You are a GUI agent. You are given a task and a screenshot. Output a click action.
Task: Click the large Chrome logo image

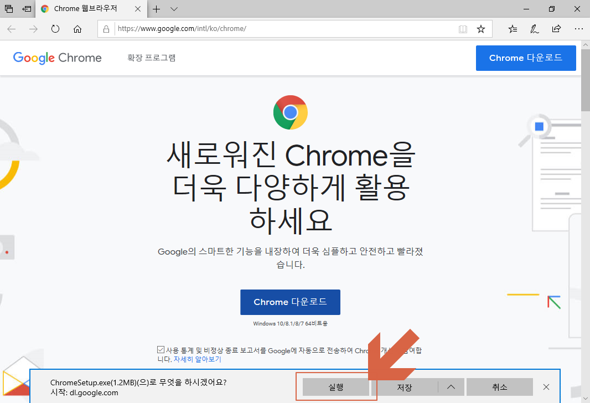point(290,112)
